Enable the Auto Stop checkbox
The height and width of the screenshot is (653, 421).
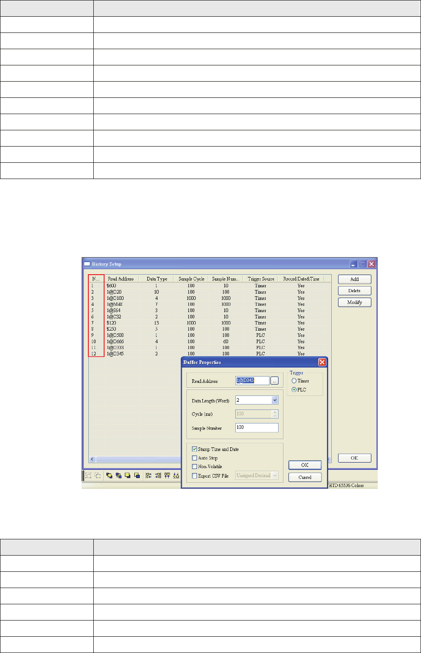[x=195, y=458]
